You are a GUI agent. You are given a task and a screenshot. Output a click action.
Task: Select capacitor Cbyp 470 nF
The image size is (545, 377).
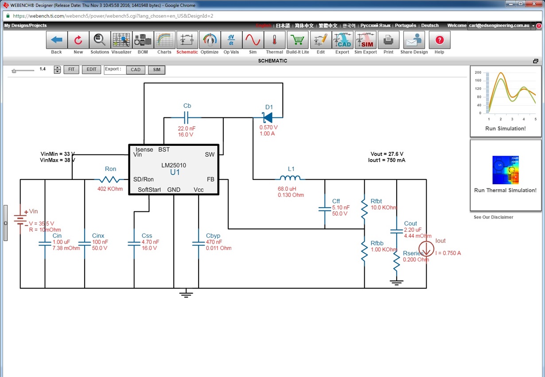tap(199, 243)
